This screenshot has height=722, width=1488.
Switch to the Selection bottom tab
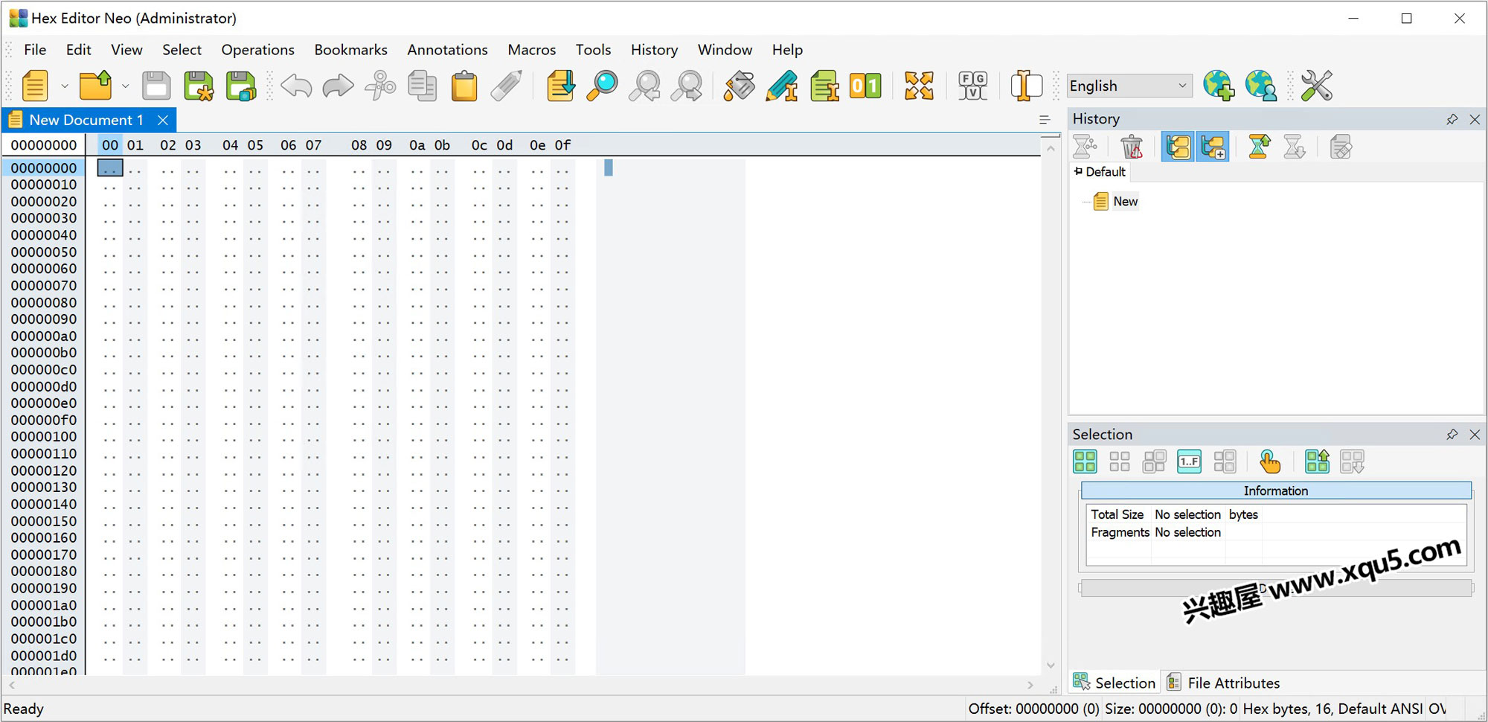pos(1114,683)
